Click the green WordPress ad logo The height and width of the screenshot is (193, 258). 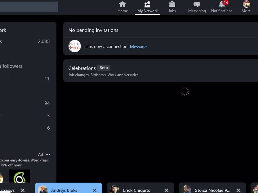pos(20,176)
